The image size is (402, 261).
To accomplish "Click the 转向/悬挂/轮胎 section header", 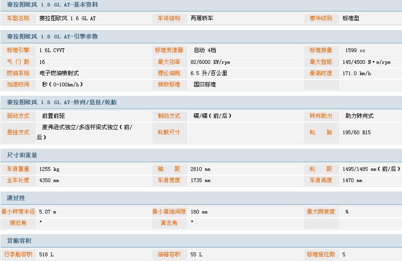I will pyautogui.click(x=62, y=102).
